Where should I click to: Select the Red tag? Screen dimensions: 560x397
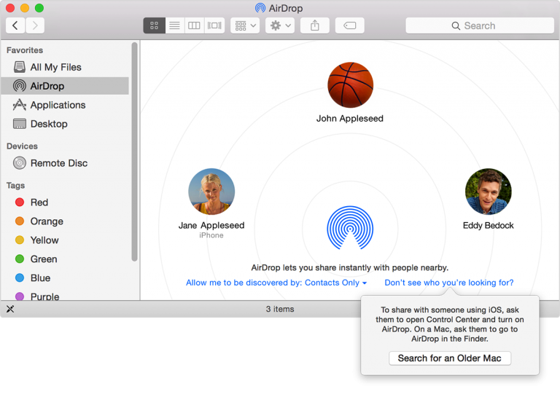tap(65, 203)
